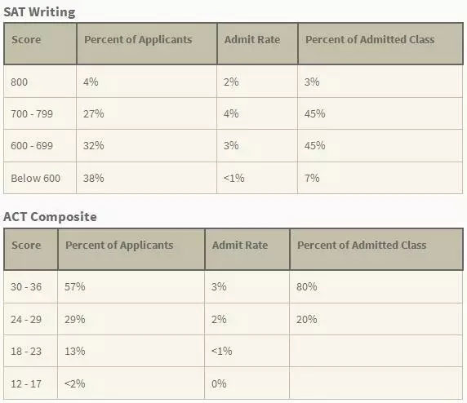The height and width of the screenshot is (403, 467).
Task: Click the 7% admitted class cell
Action: point(380,178)
